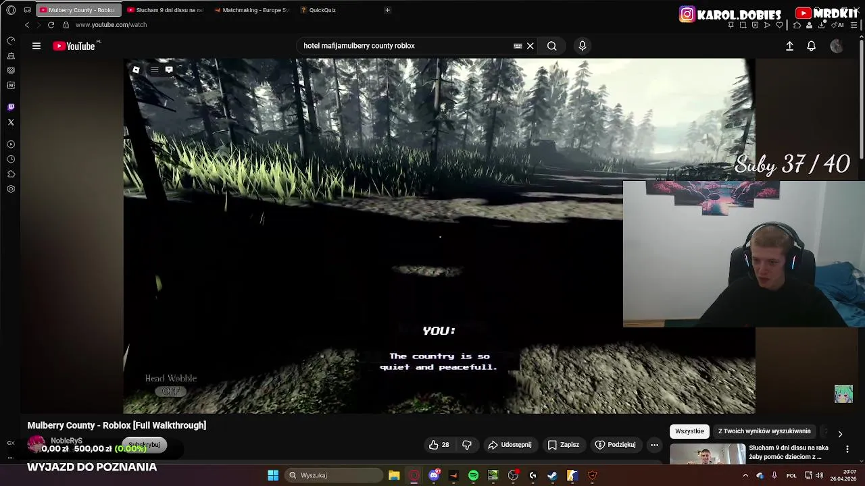Run the search with the magnifier button
865x486 pixels.
pos(552,46)
